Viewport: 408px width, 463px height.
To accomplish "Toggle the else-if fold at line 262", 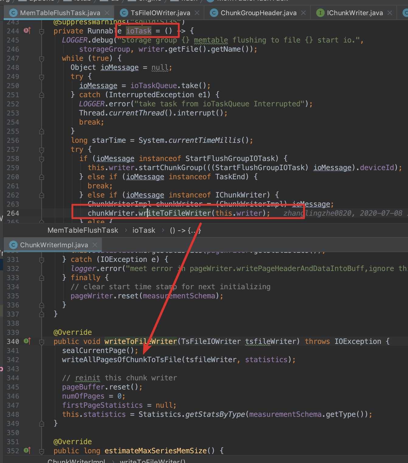I will pyautogui.click(x=42, y=195).
